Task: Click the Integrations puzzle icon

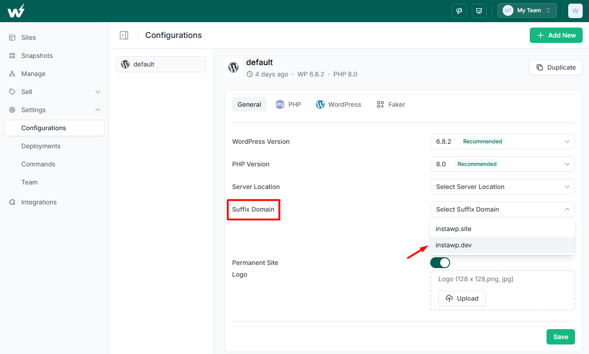Action: point(12,202)
